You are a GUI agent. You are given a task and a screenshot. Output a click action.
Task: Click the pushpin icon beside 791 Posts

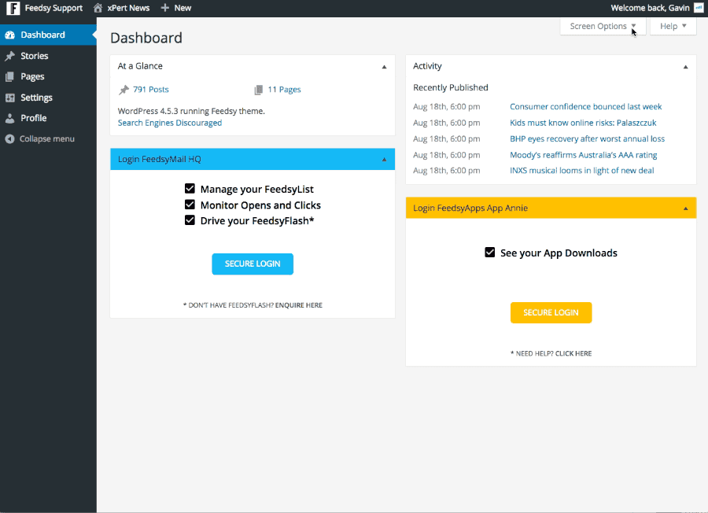tap(124, 90)
